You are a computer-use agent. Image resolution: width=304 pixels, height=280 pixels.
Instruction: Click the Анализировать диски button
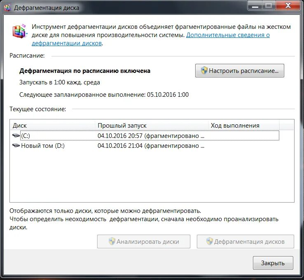[144, 242]
